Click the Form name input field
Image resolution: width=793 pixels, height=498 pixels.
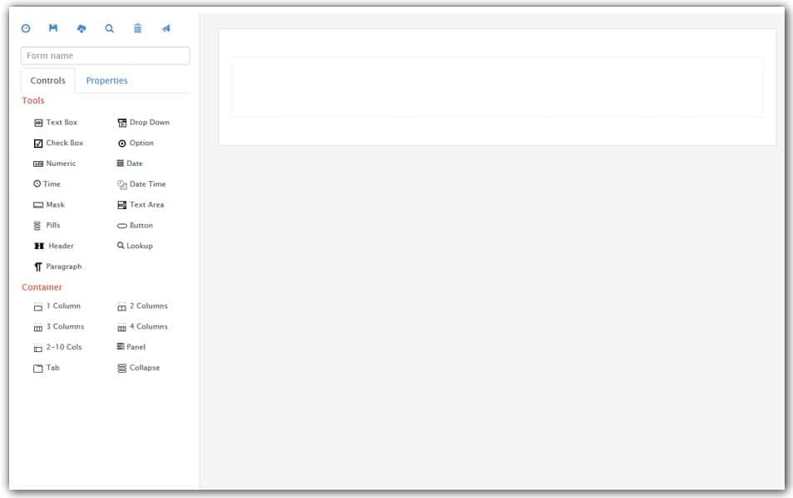click(x=105, y=55)
